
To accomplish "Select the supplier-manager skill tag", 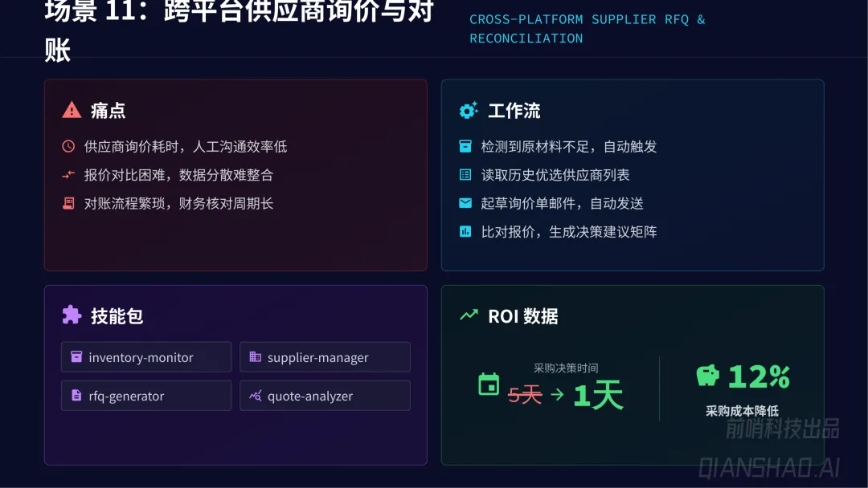I will 325,357.
